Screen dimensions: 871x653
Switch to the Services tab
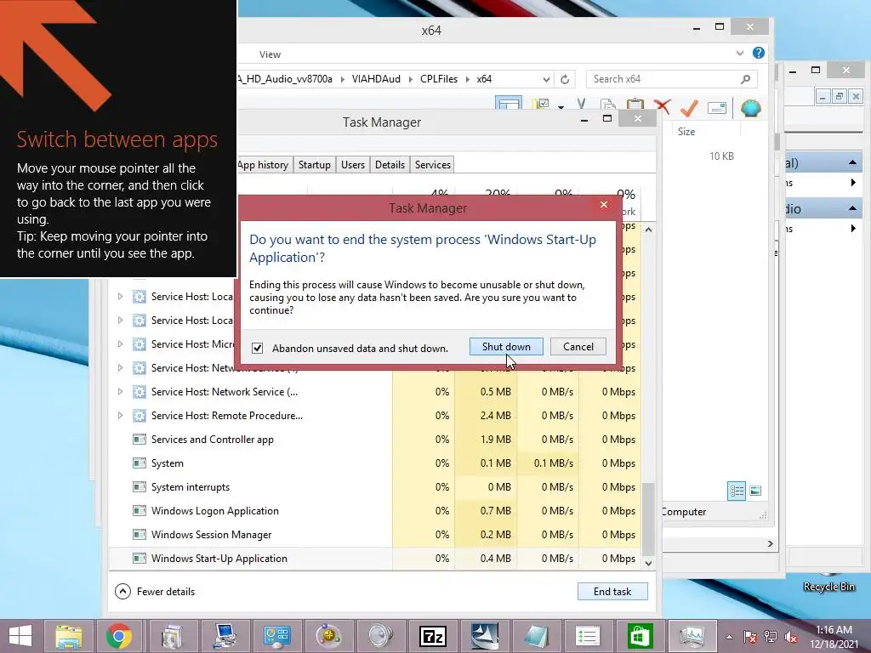tap(433, 165)
